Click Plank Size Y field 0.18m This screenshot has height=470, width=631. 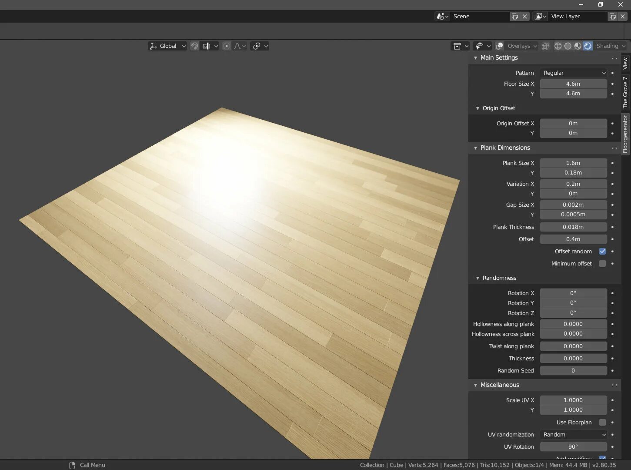coord(573,173)
